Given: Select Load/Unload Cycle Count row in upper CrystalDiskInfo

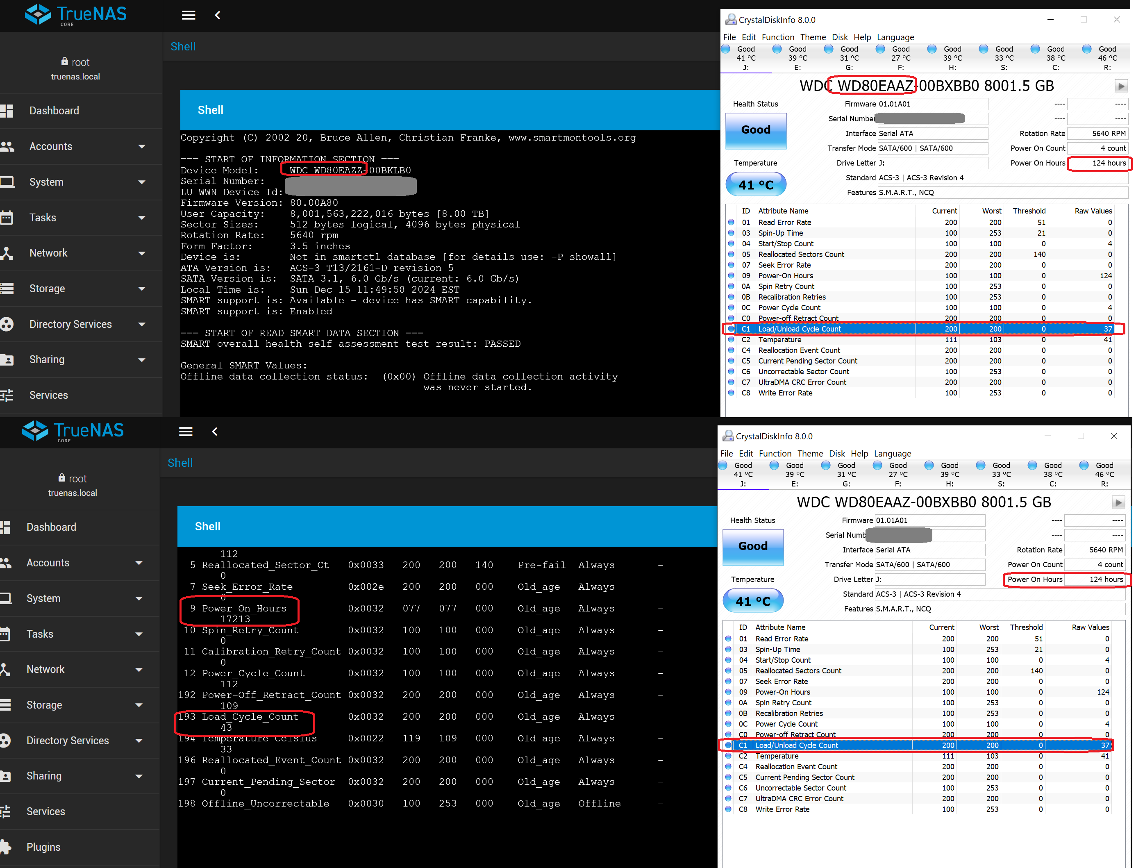Looking at the screenshot, I should [x=920, y=329].
